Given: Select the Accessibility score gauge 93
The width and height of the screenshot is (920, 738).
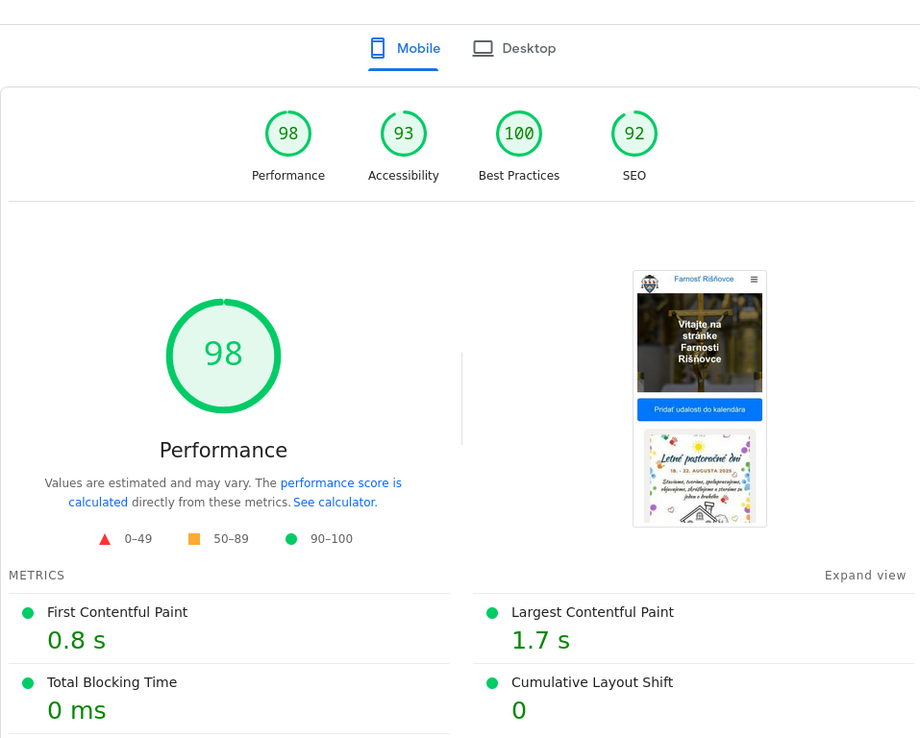Looking at the screenshot, I should (x=404, y=135).
